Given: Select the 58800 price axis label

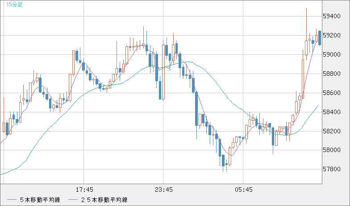Looking at the screenshot, I should [x=331, y=74].
